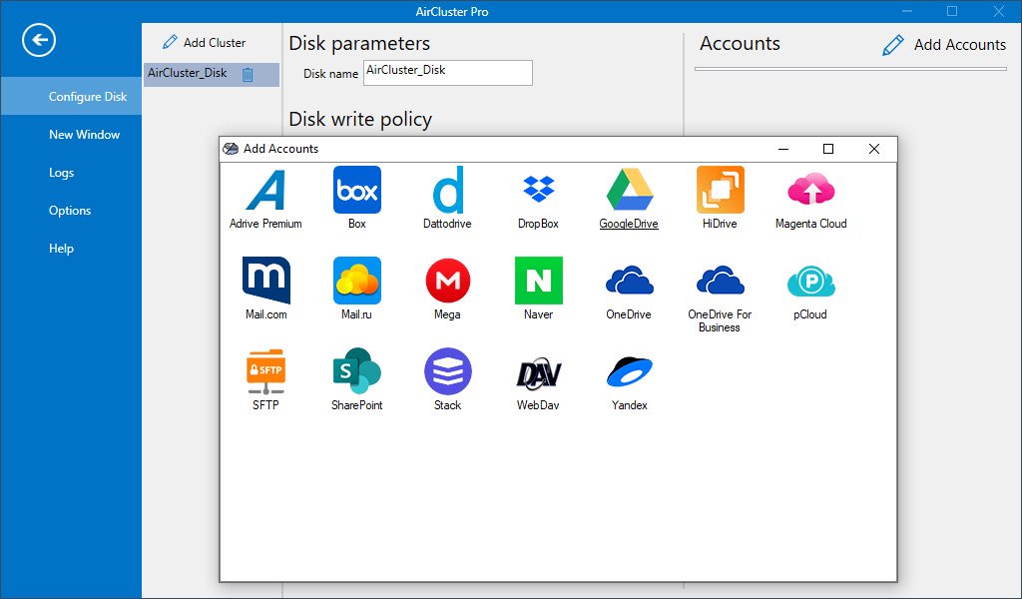Choose the Box cloud provider icon
This screenshot has width=1022, height=599.
[356, 190]
